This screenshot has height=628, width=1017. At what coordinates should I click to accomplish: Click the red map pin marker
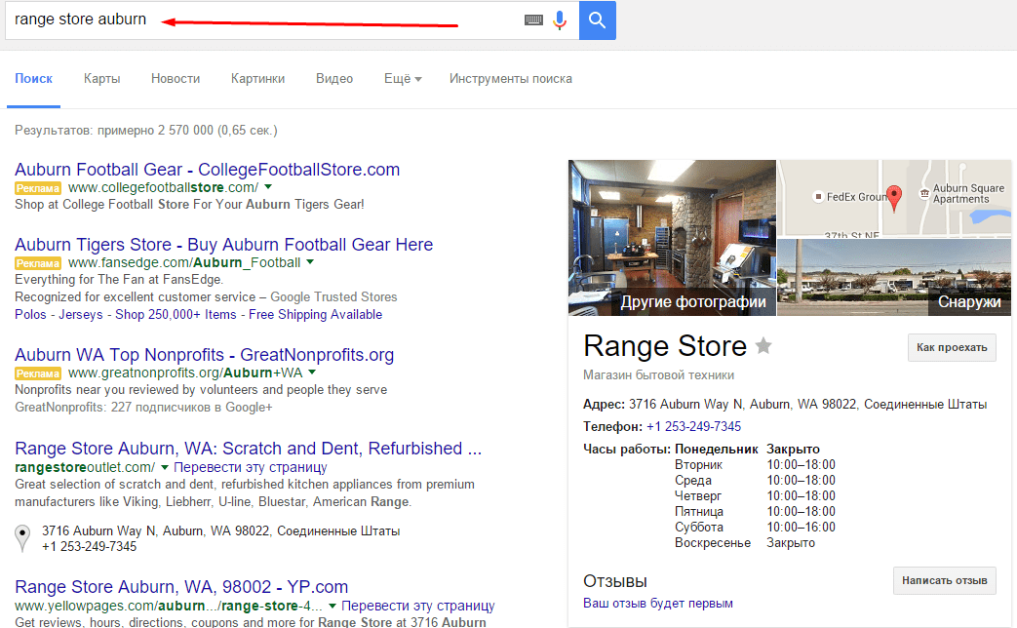point(893,195)
